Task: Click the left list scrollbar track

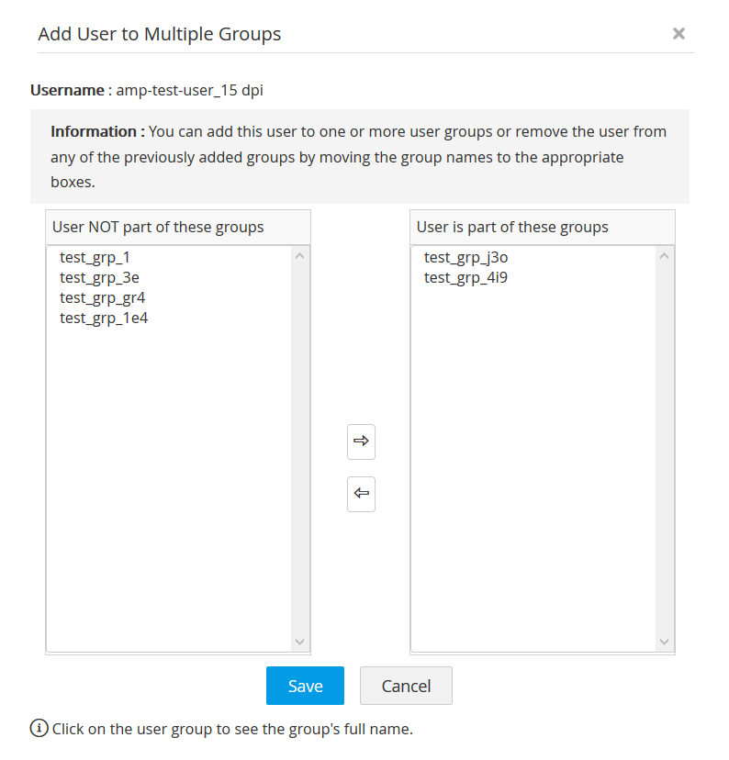Action: pos(300,450)
